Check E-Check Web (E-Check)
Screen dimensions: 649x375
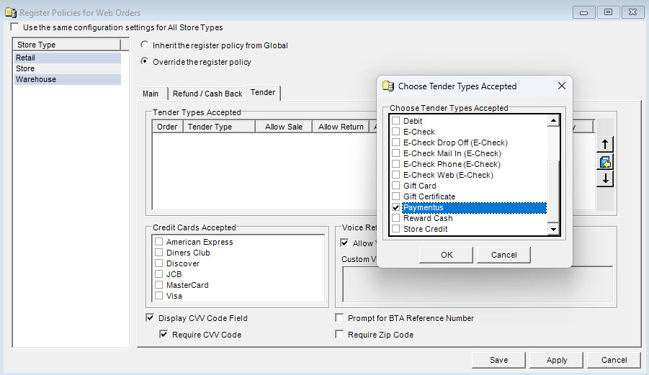[x=395, y=174]
